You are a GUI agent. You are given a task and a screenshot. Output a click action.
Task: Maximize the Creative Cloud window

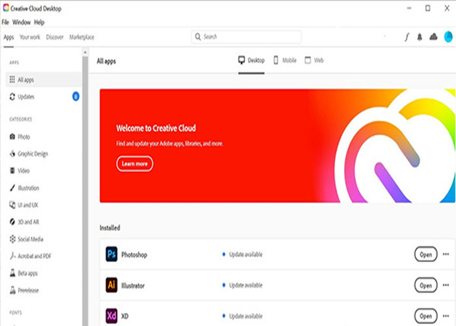tap(428, 8)
